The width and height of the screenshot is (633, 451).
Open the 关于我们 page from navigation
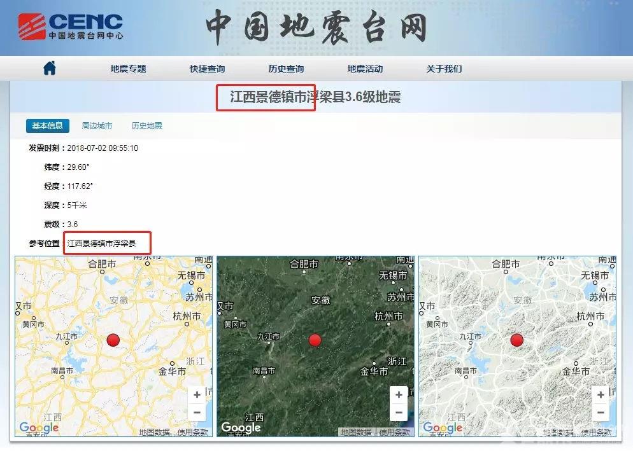tap(443, 68)
